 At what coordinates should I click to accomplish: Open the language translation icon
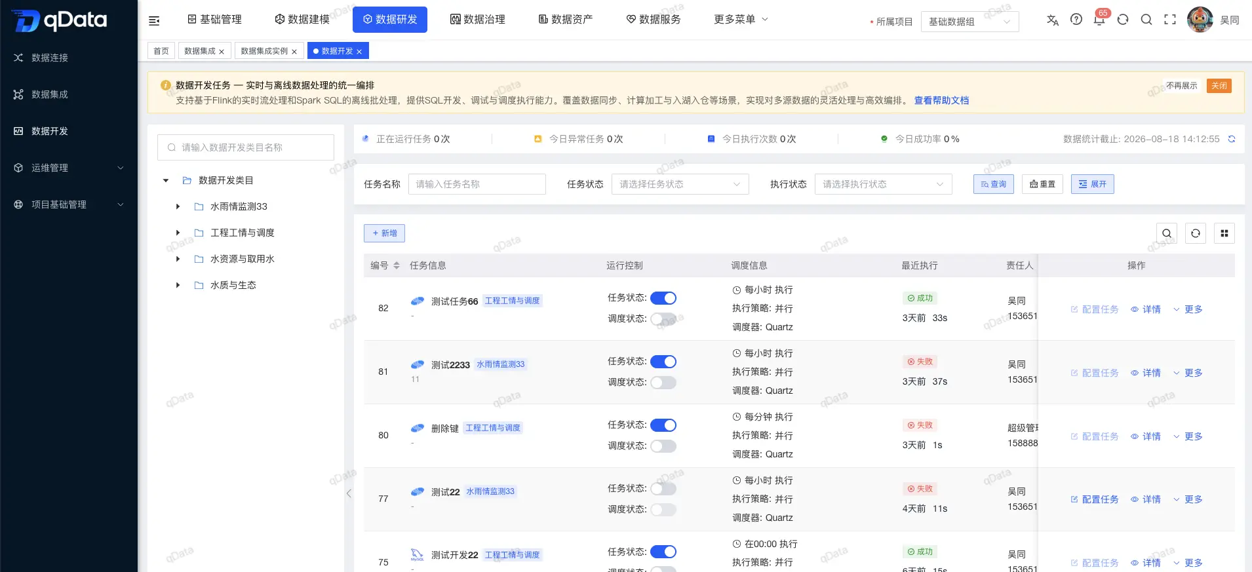click(1053, 20)
